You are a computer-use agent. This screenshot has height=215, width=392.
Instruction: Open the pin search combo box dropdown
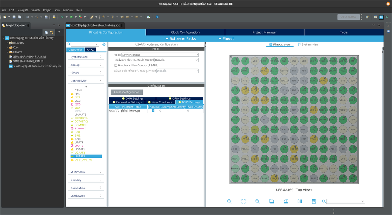(363, 201)
